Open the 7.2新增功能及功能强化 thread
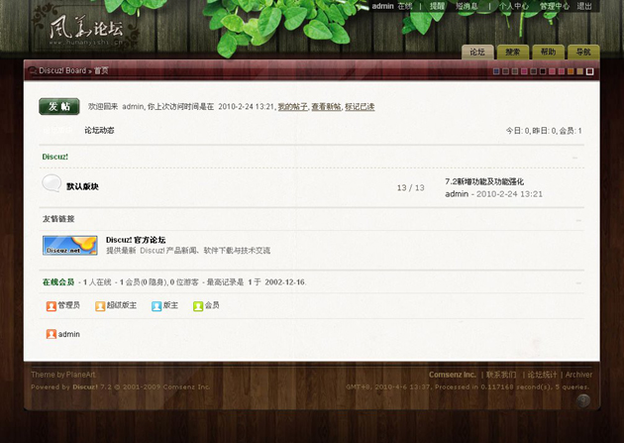 click(x=484, y=181)
